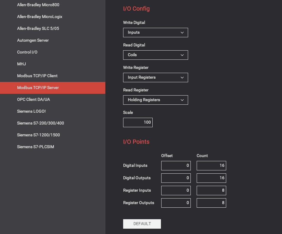This screenshot has height=234, width=282.
Task: Click the Read Digital label
Action: [x=134, y=45]
